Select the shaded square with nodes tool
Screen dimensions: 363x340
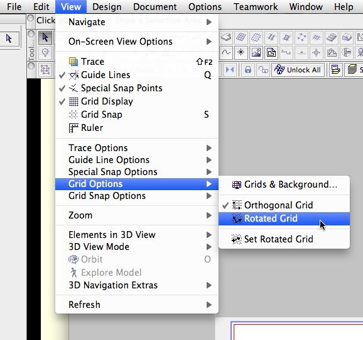click(x=286, y=37)
